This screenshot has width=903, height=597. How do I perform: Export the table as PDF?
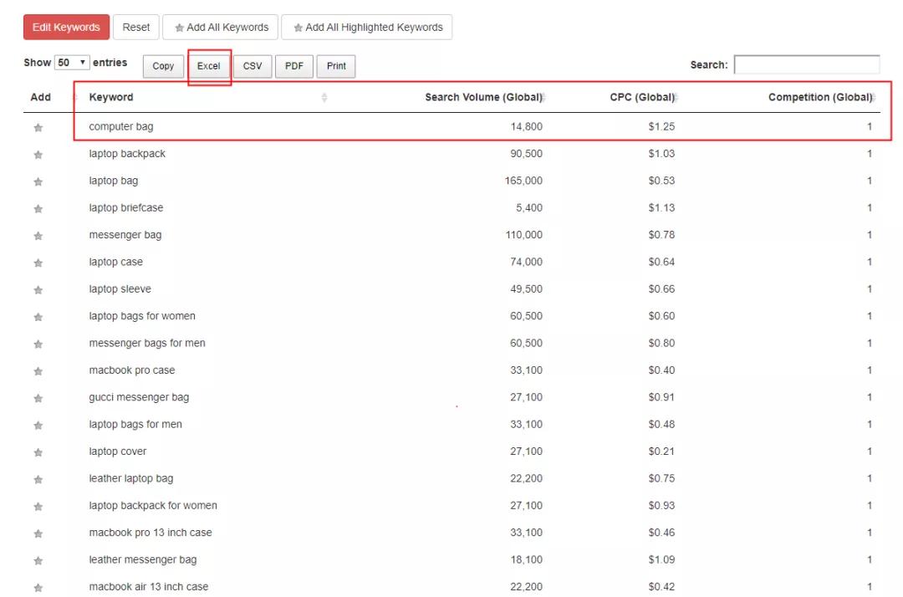coord(293,65)
